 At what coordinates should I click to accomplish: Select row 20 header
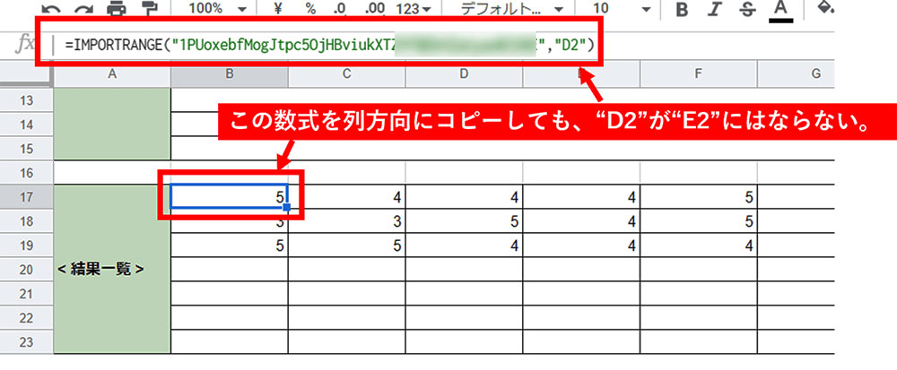tap(26, 268)
